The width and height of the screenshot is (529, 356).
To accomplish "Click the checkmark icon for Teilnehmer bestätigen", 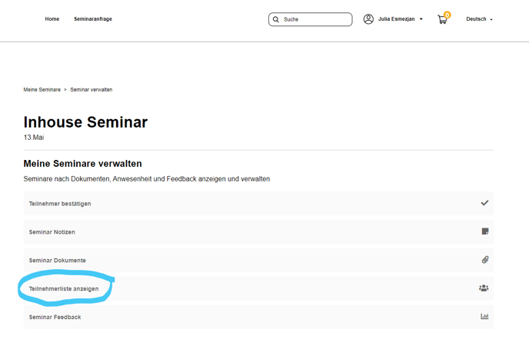I will (x=484, y=203).
